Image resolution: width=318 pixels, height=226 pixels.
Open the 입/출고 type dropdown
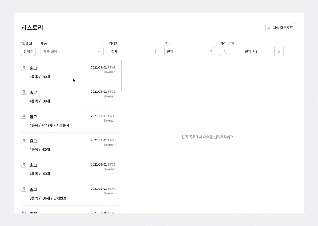coord(28,51)
